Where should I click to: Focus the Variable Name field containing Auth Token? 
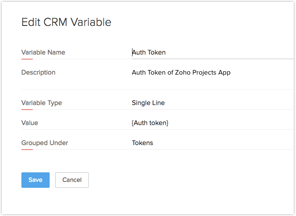point(209,52)
